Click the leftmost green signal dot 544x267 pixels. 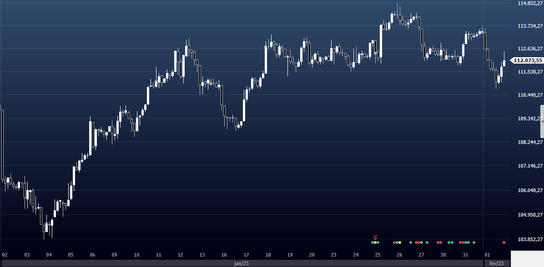click(x=373, y=242)
